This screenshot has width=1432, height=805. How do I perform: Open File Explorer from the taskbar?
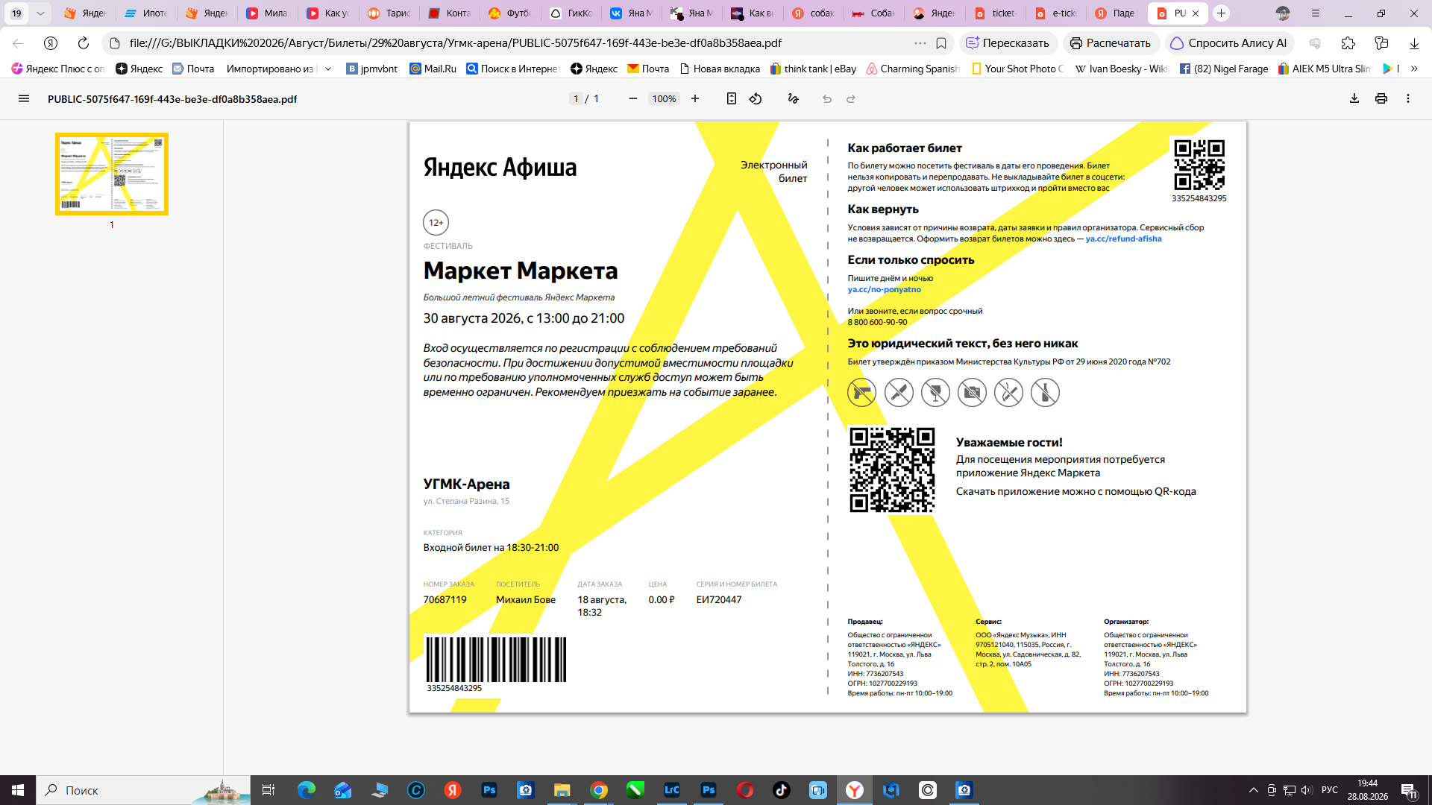(562, 790)
